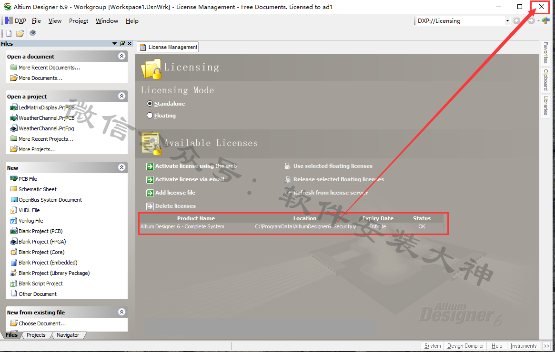
Task: Select the License Management document tab
Action: (168, 47)
